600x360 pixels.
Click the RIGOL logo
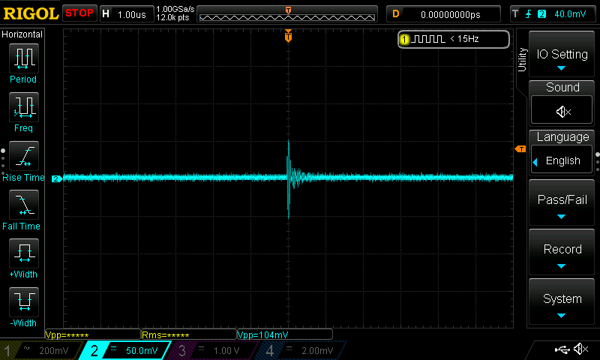click(31, 13)
